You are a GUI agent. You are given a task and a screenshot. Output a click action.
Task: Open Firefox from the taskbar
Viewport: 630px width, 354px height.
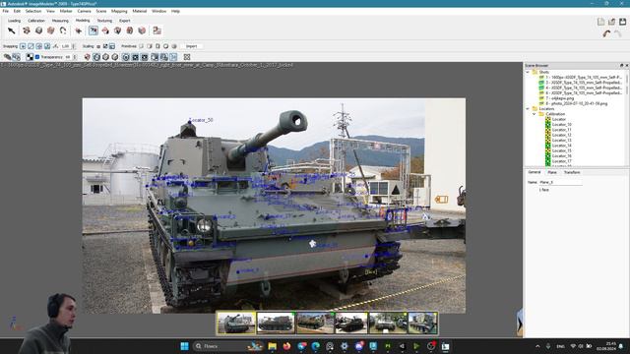coord(286,346)
